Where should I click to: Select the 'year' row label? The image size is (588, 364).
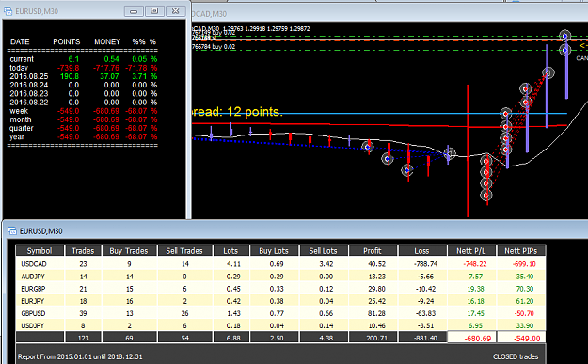[17, 136]
